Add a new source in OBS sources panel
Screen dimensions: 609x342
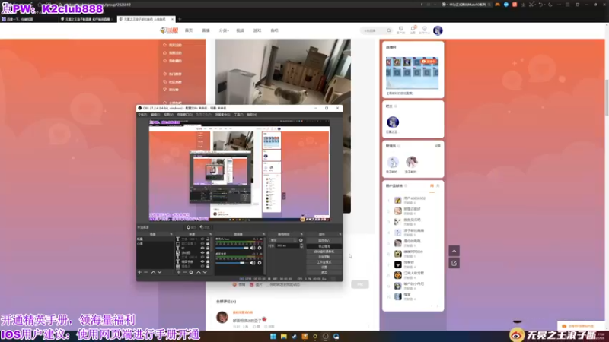point(179,272)
